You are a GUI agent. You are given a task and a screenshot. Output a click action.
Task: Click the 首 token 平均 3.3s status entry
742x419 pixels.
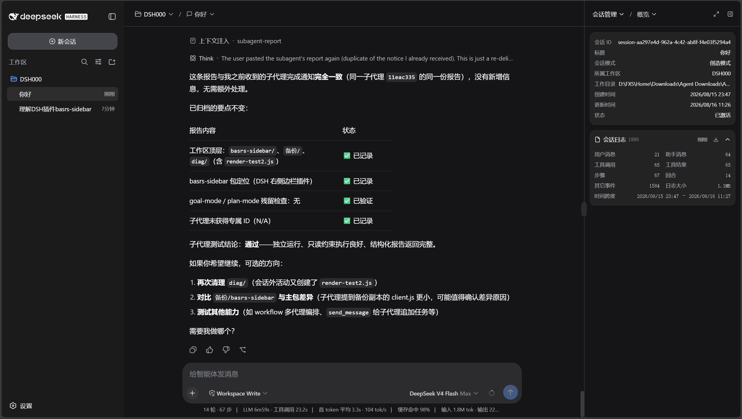(352, 409)
